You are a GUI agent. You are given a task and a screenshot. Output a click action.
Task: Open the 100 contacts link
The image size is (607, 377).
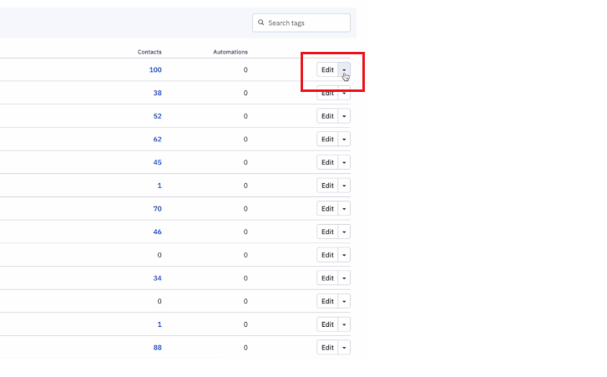click(x=155, y=69)
